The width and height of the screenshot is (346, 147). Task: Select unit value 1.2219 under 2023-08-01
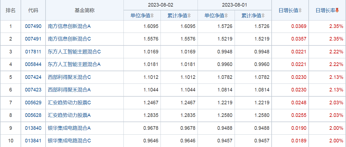tap(225, 103)
